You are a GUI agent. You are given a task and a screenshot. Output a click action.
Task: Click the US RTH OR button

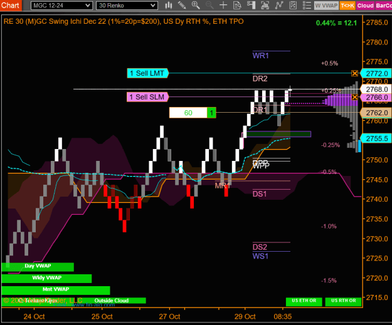pyautogui.click(x=343, y=301)
